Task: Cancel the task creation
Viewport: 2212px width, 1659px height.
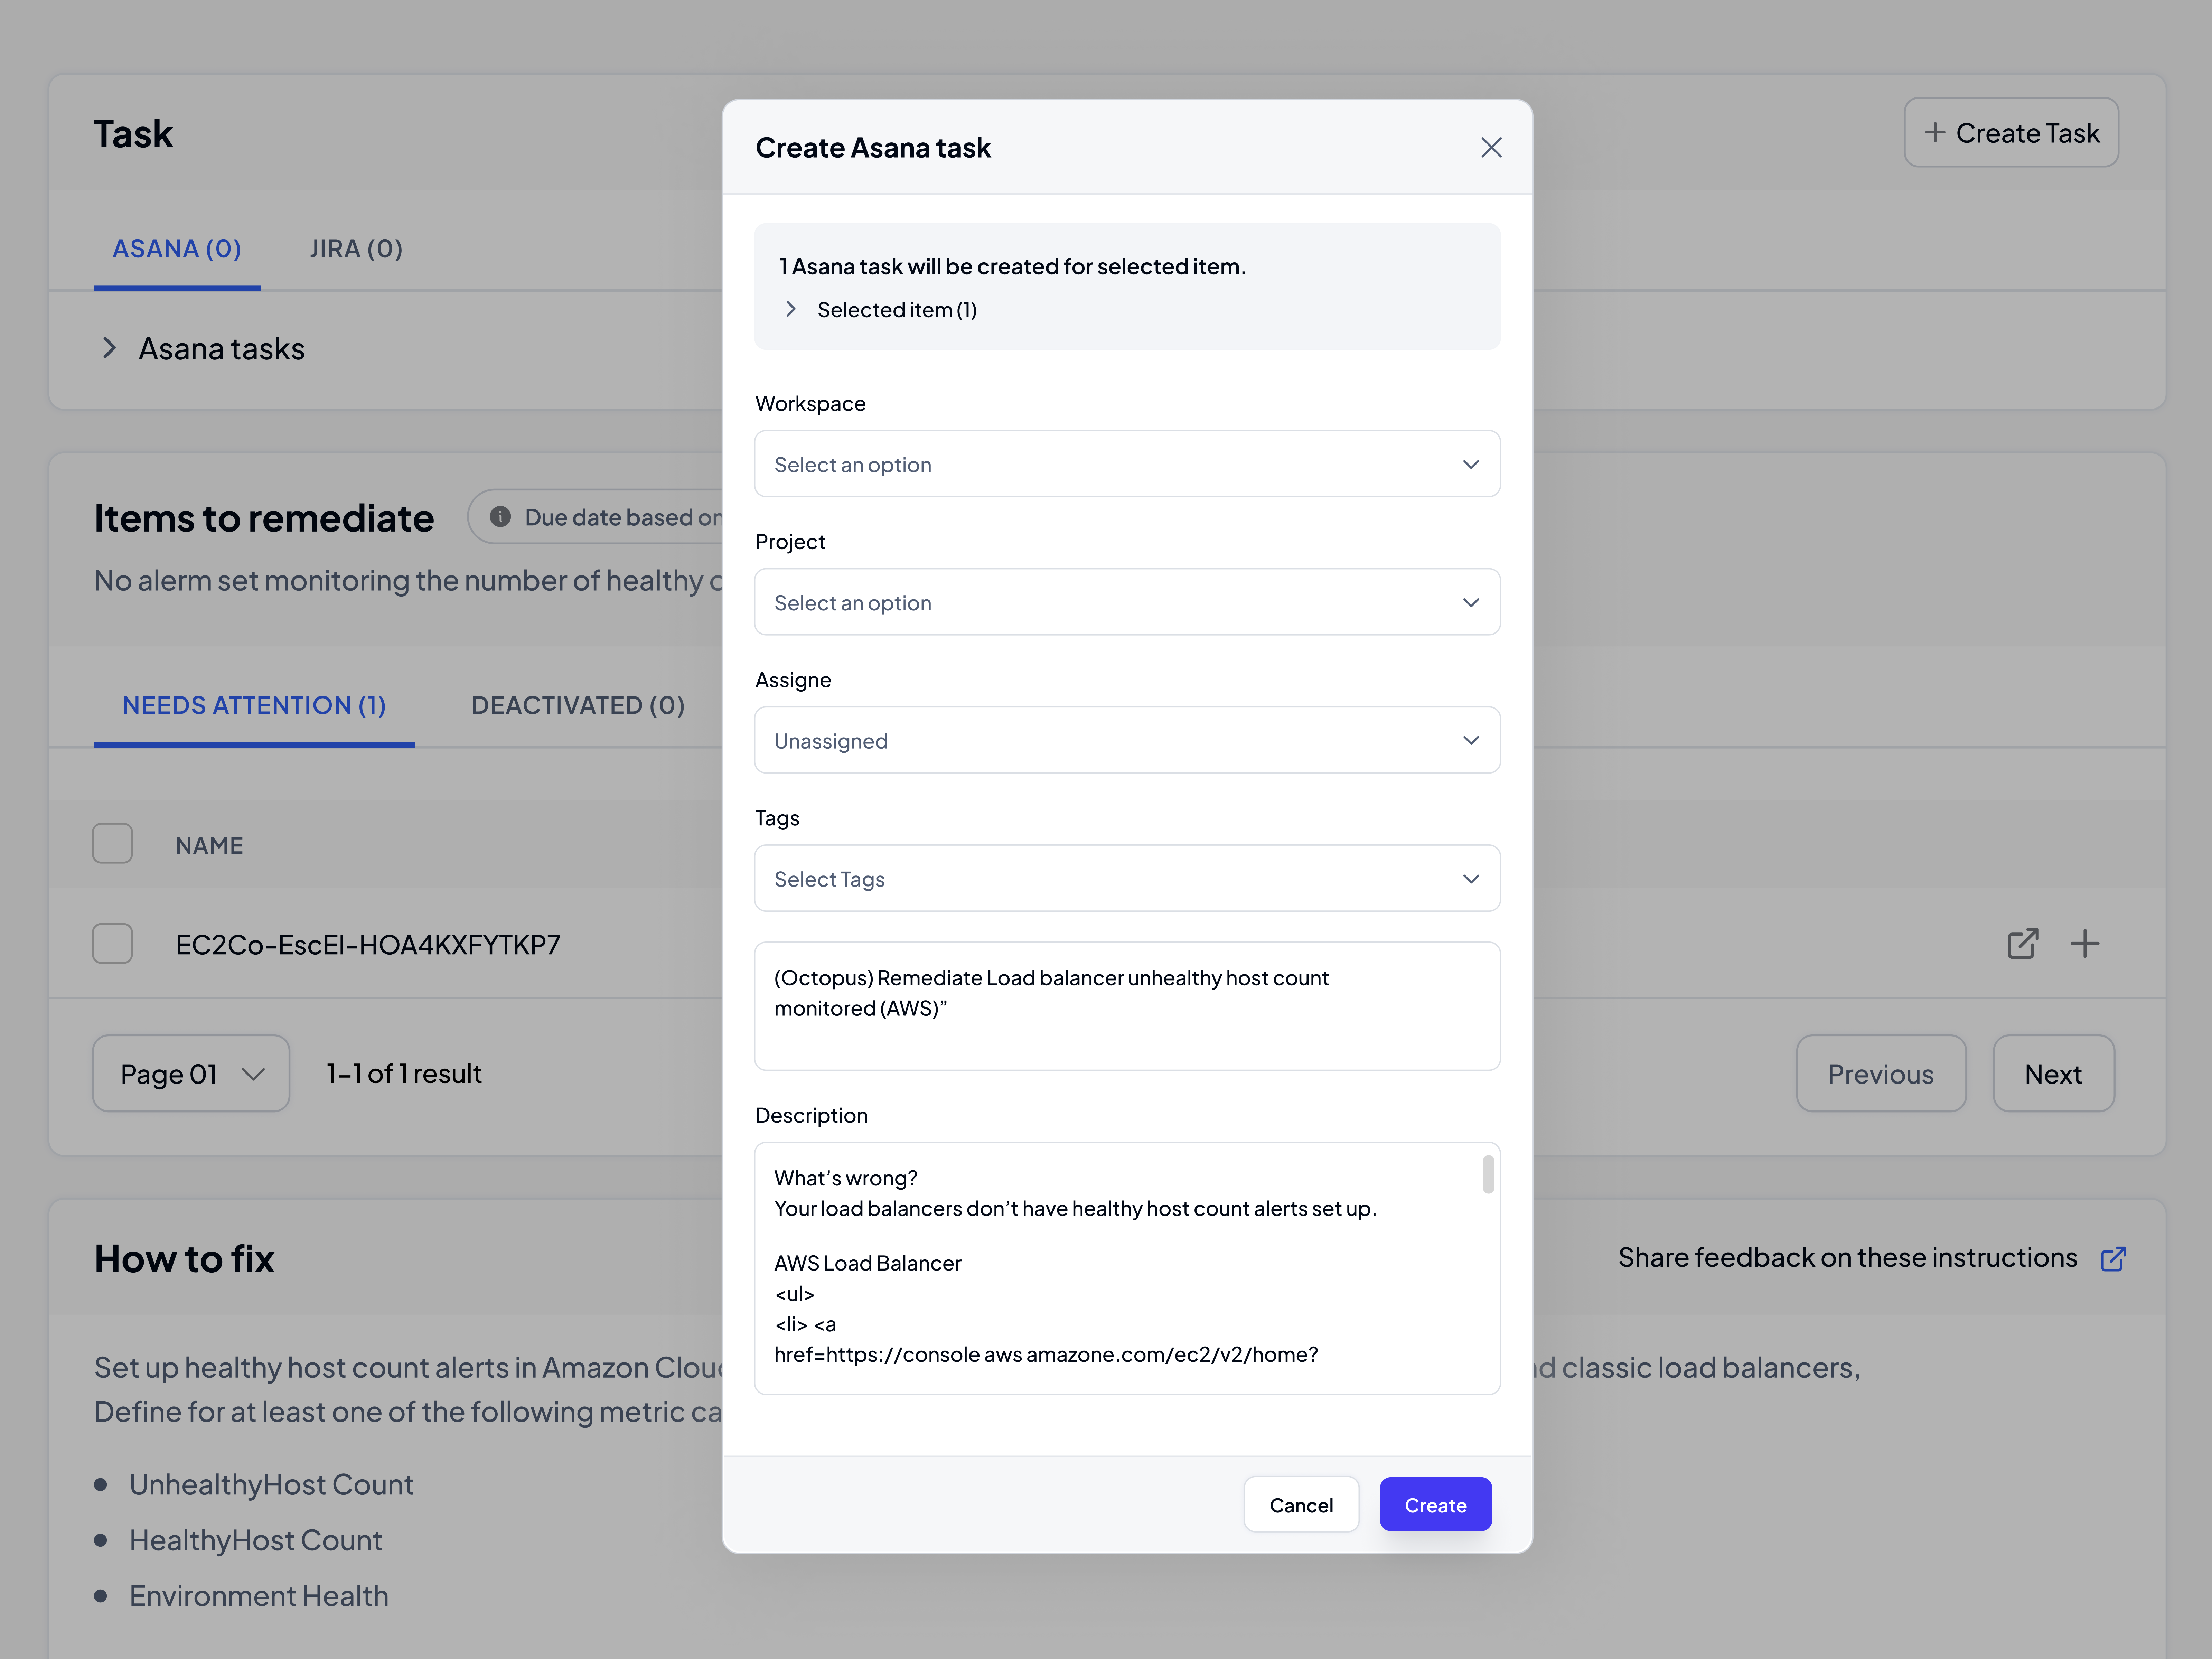Action: (x=1301, y=1504)
